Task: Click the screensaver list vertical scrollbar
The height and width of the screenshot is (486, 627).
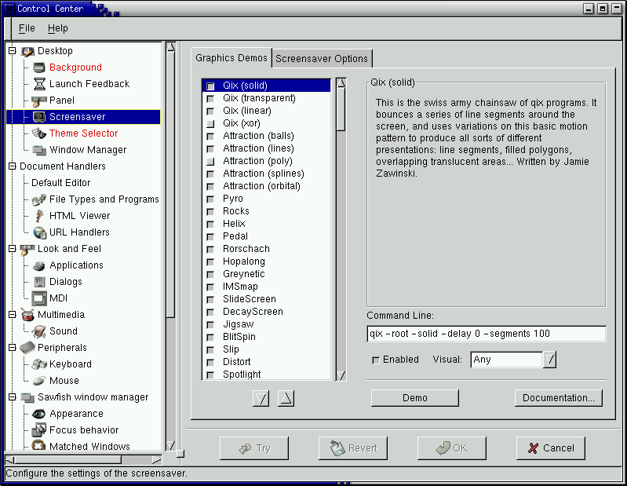Action: [x=341, y=236]
